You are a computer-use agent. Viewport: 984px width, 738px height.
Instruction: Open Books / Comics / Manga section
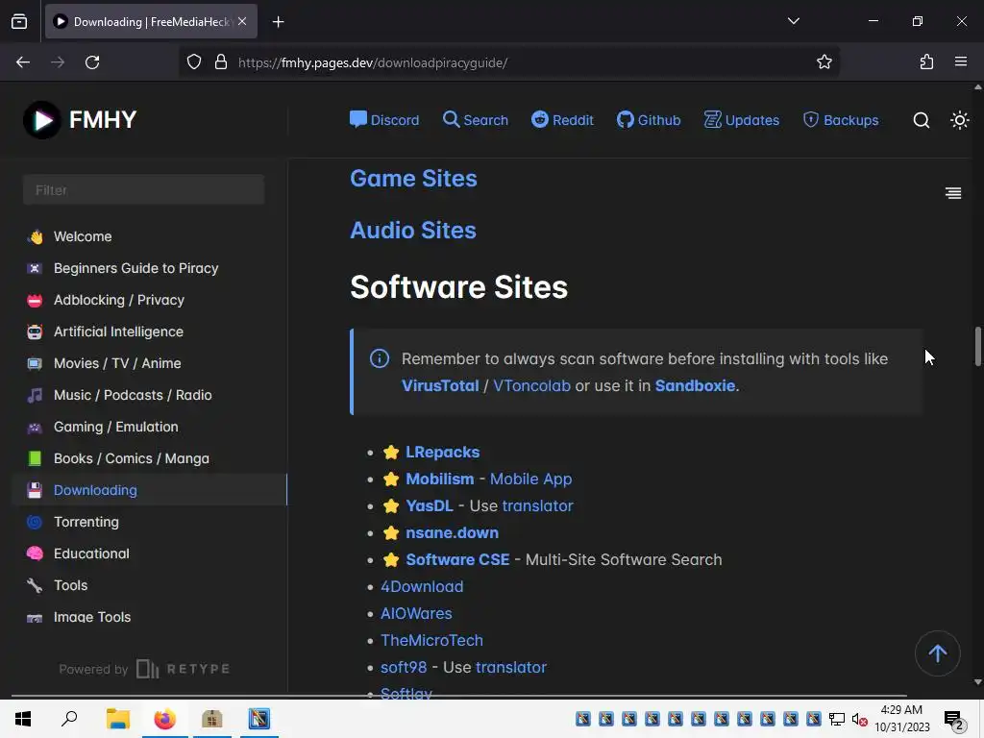131,458
